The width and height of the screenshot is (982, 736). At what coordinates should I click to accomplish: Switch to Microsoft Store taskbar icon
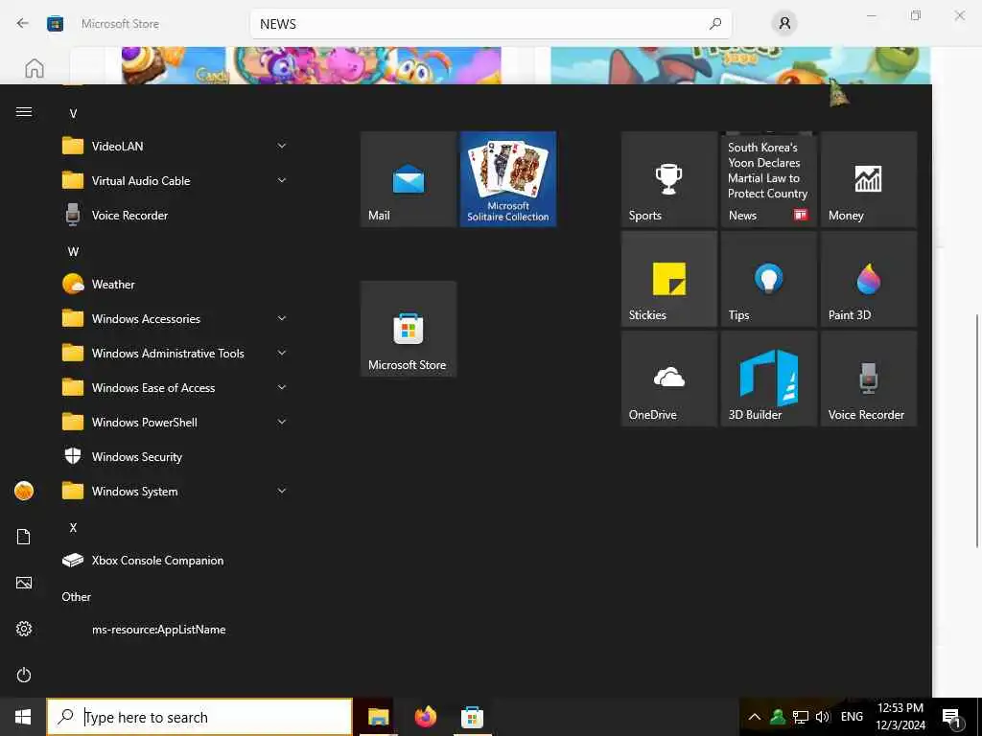tap(472, 717)
